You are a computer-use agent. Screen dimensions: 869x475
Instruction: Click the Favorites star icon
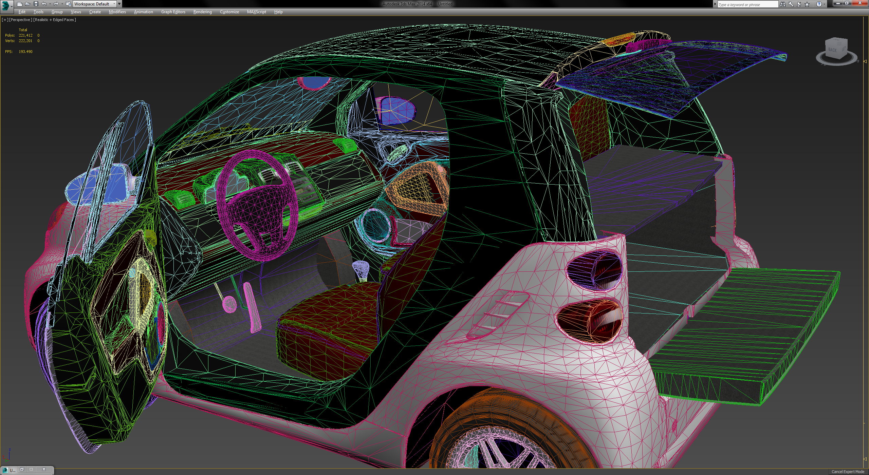(x=807, y=4)
